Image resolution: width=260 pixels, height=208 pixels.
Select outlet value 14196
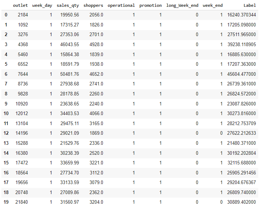[x=22, y=133]
